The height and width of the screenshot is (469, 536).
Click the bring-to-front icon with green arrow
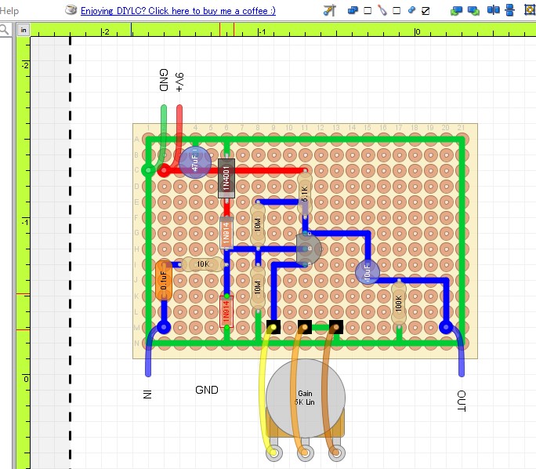tap(473, 11)
